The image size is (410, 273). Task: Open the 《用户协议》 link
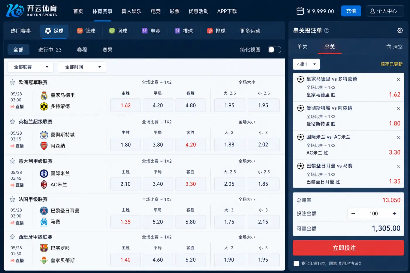pyautogui.click(x=350, y=263)
